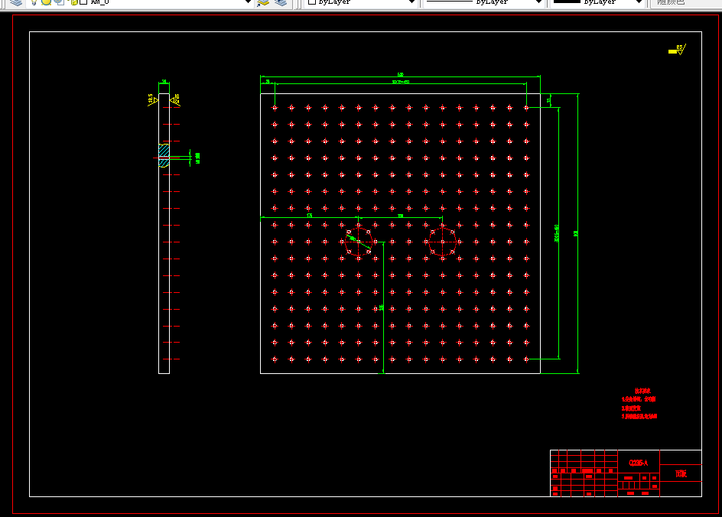722x517 pixels.
Task: Select the 面板 title block text
Action: [x=681, y=473]
